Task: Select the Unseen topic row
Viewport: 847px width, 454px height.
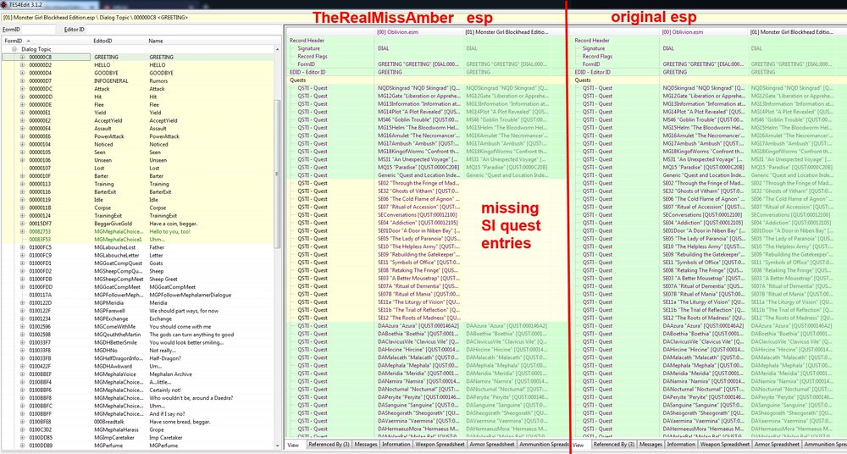Action: 138,160
